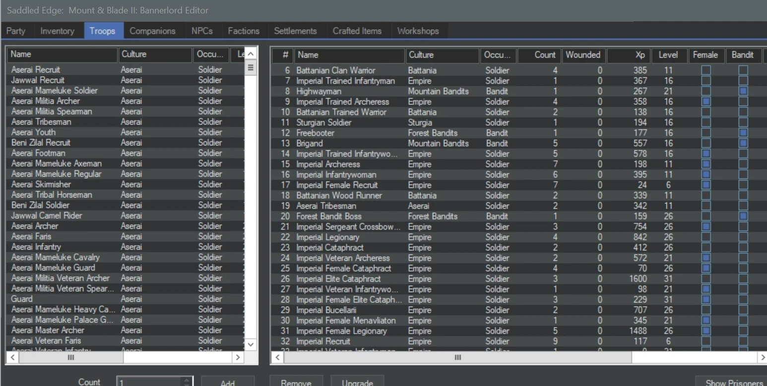This screenshot has height=386, width=767.
Task: Open the Party tab
Action: pos(16,31)
